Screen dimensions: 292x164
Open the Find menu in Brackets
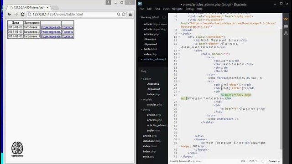[157, 9]
